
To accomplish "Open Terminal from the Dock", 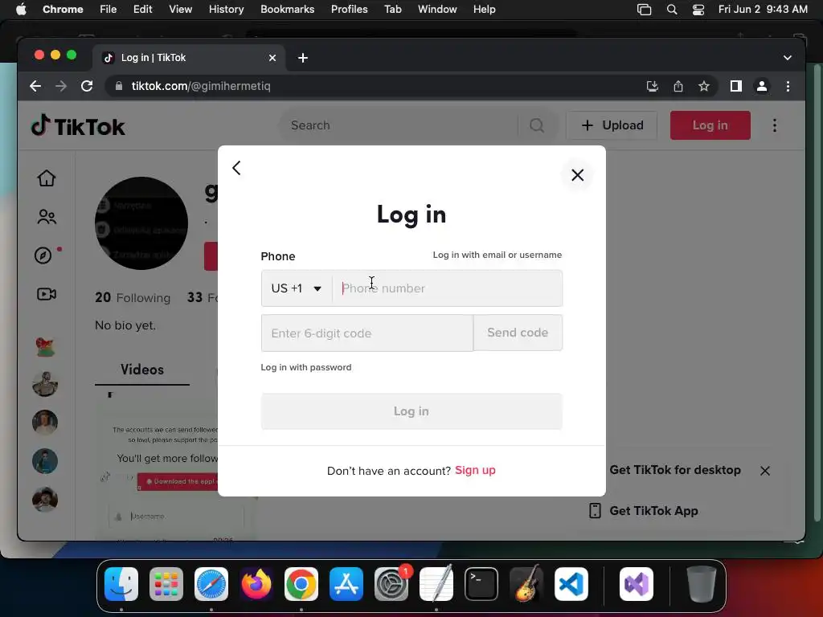I will pyautogui.click(x=481, y=584).
